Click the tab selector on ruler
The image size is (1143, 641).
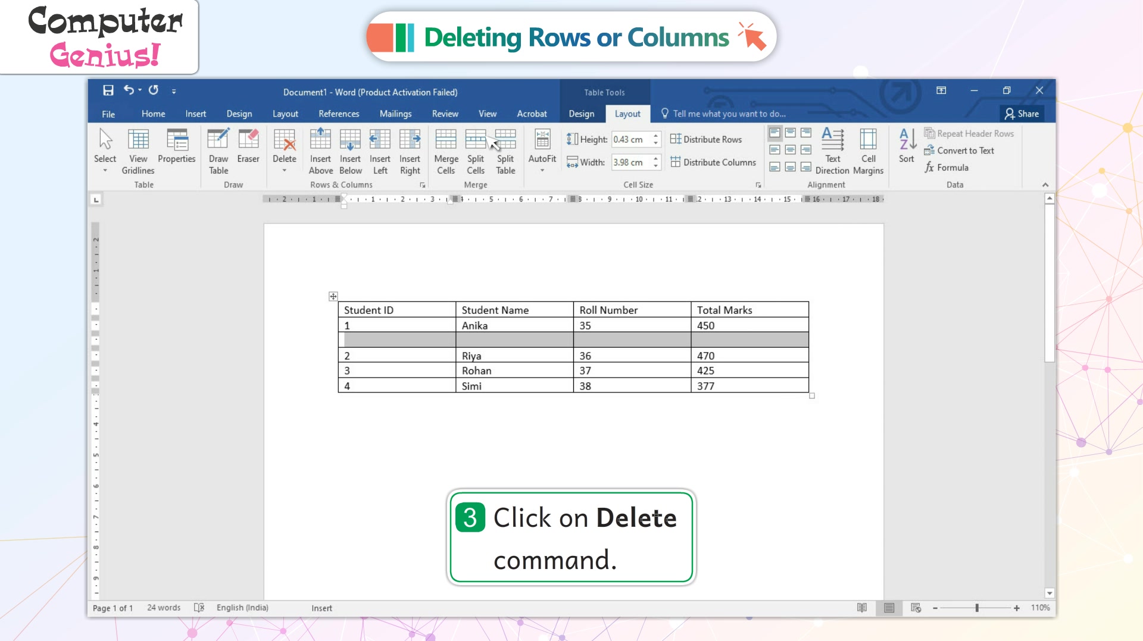tap(96, 200)
